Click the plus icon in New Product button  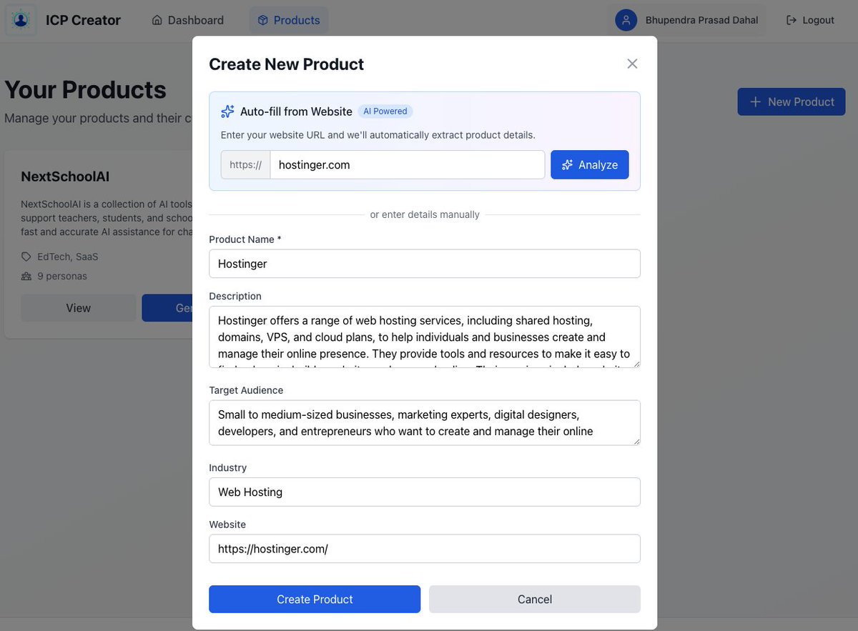(x=755, y=102)
